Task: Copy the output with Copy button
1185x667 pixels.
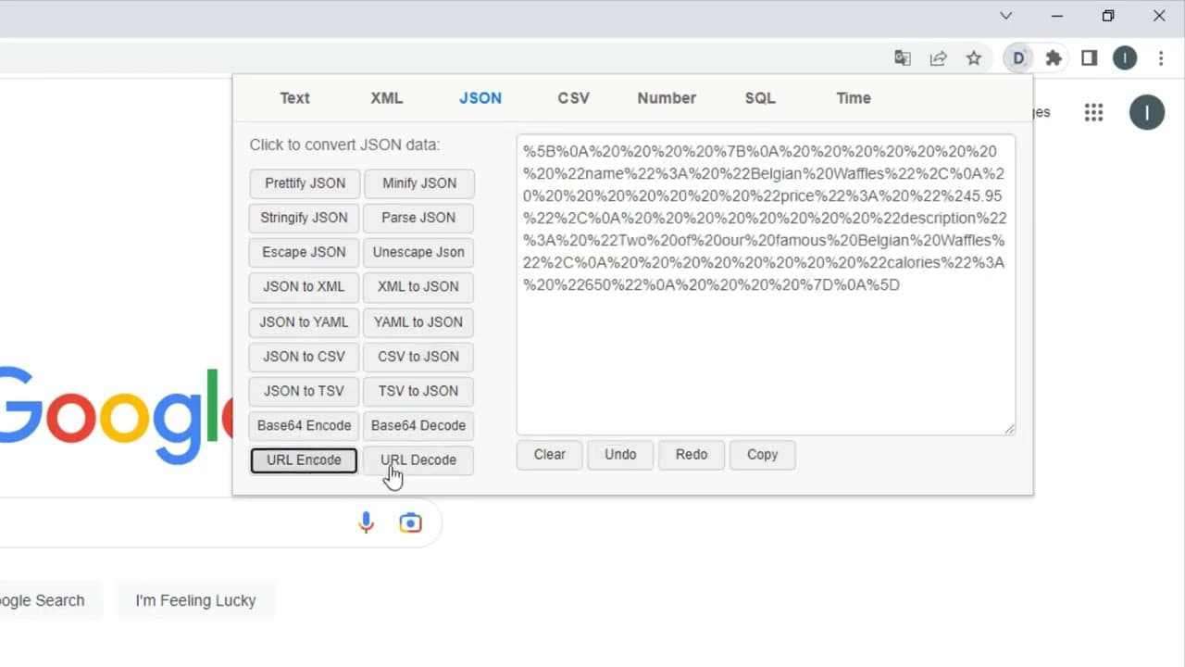Action: tap(763, 455)
